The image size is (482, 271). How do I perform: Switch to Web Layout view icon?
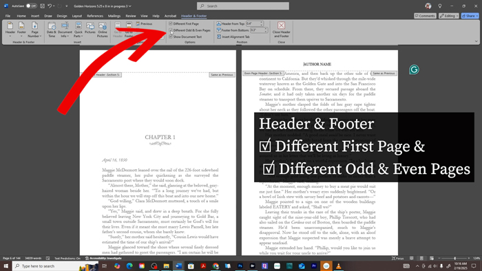[x=432, y=259]
